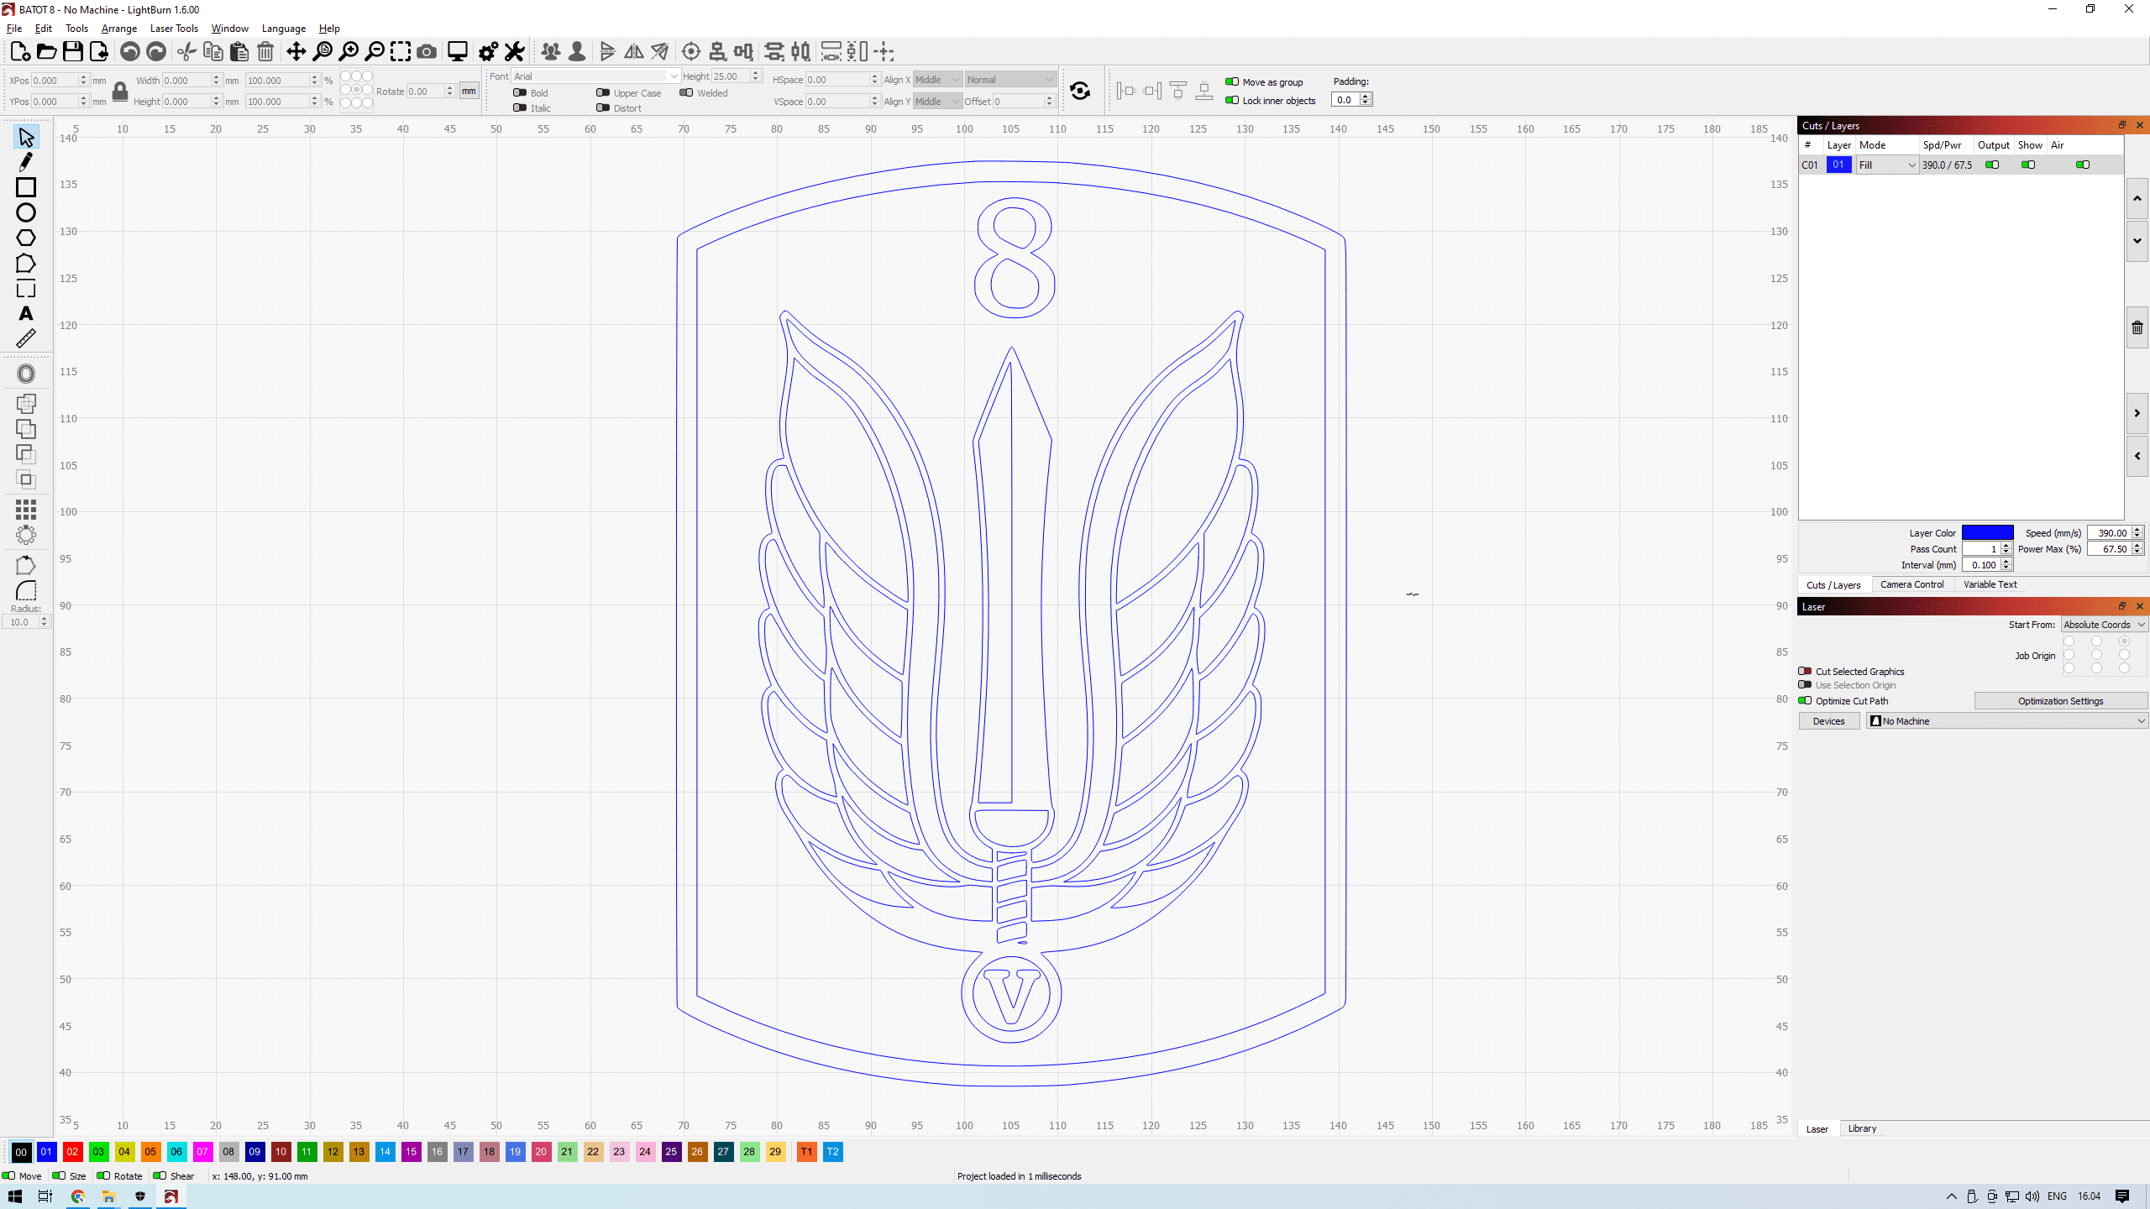
Task: Select the Polygon hexagon tool
Action: point(26,238)
